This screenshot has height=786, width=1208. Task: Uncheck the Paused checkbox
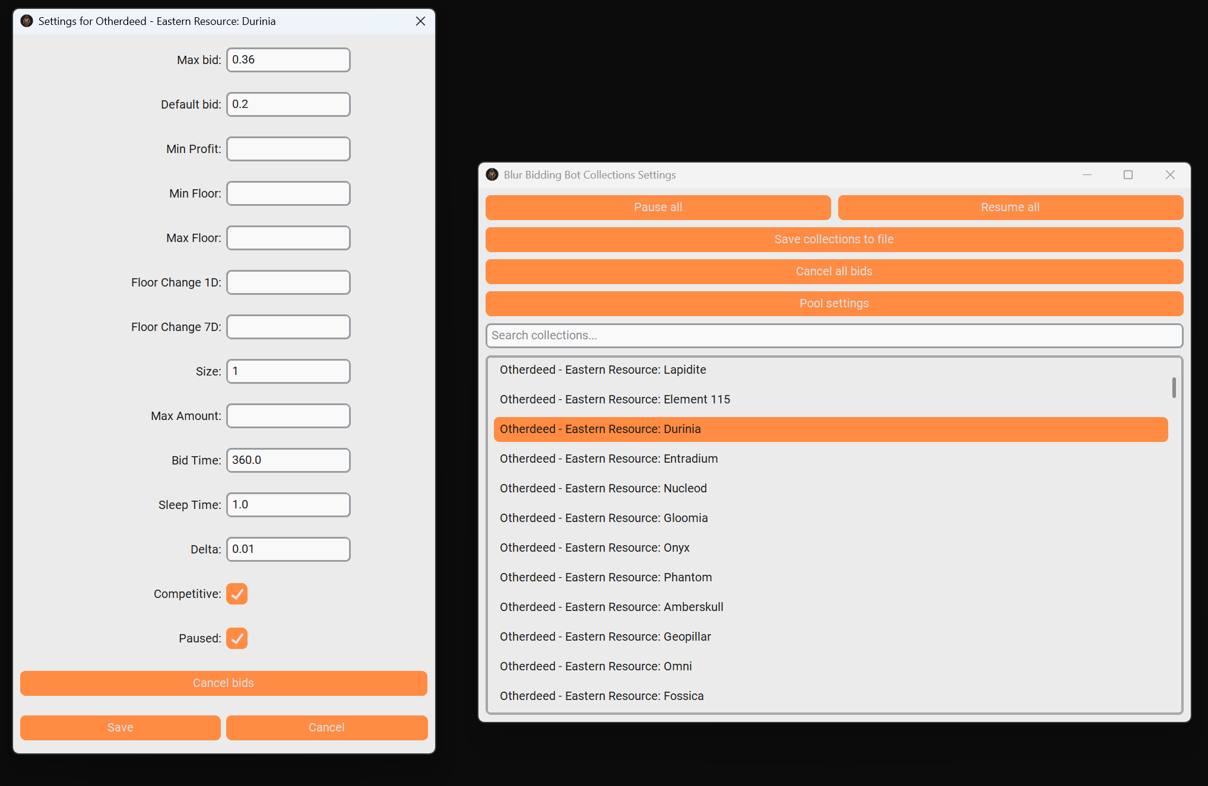pyautogui.click(x=237, y=638)
